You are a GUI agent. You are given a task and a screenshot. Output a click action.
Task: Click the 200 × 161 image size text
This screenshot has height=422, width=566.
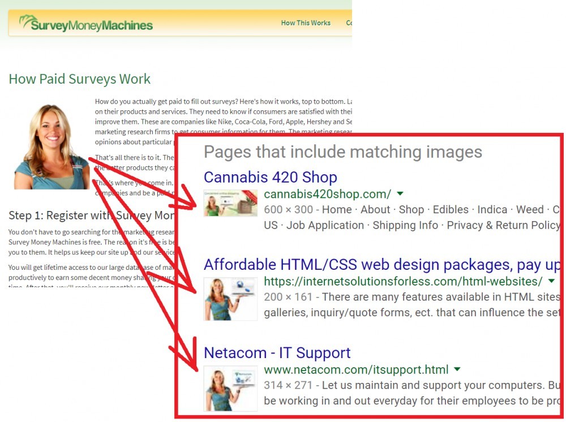(x=288, y=297)
